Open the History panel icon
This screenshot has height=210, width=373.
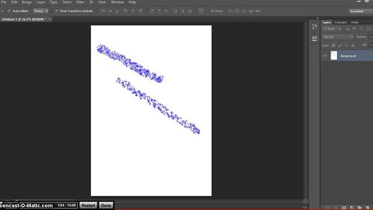coord(315,27)
